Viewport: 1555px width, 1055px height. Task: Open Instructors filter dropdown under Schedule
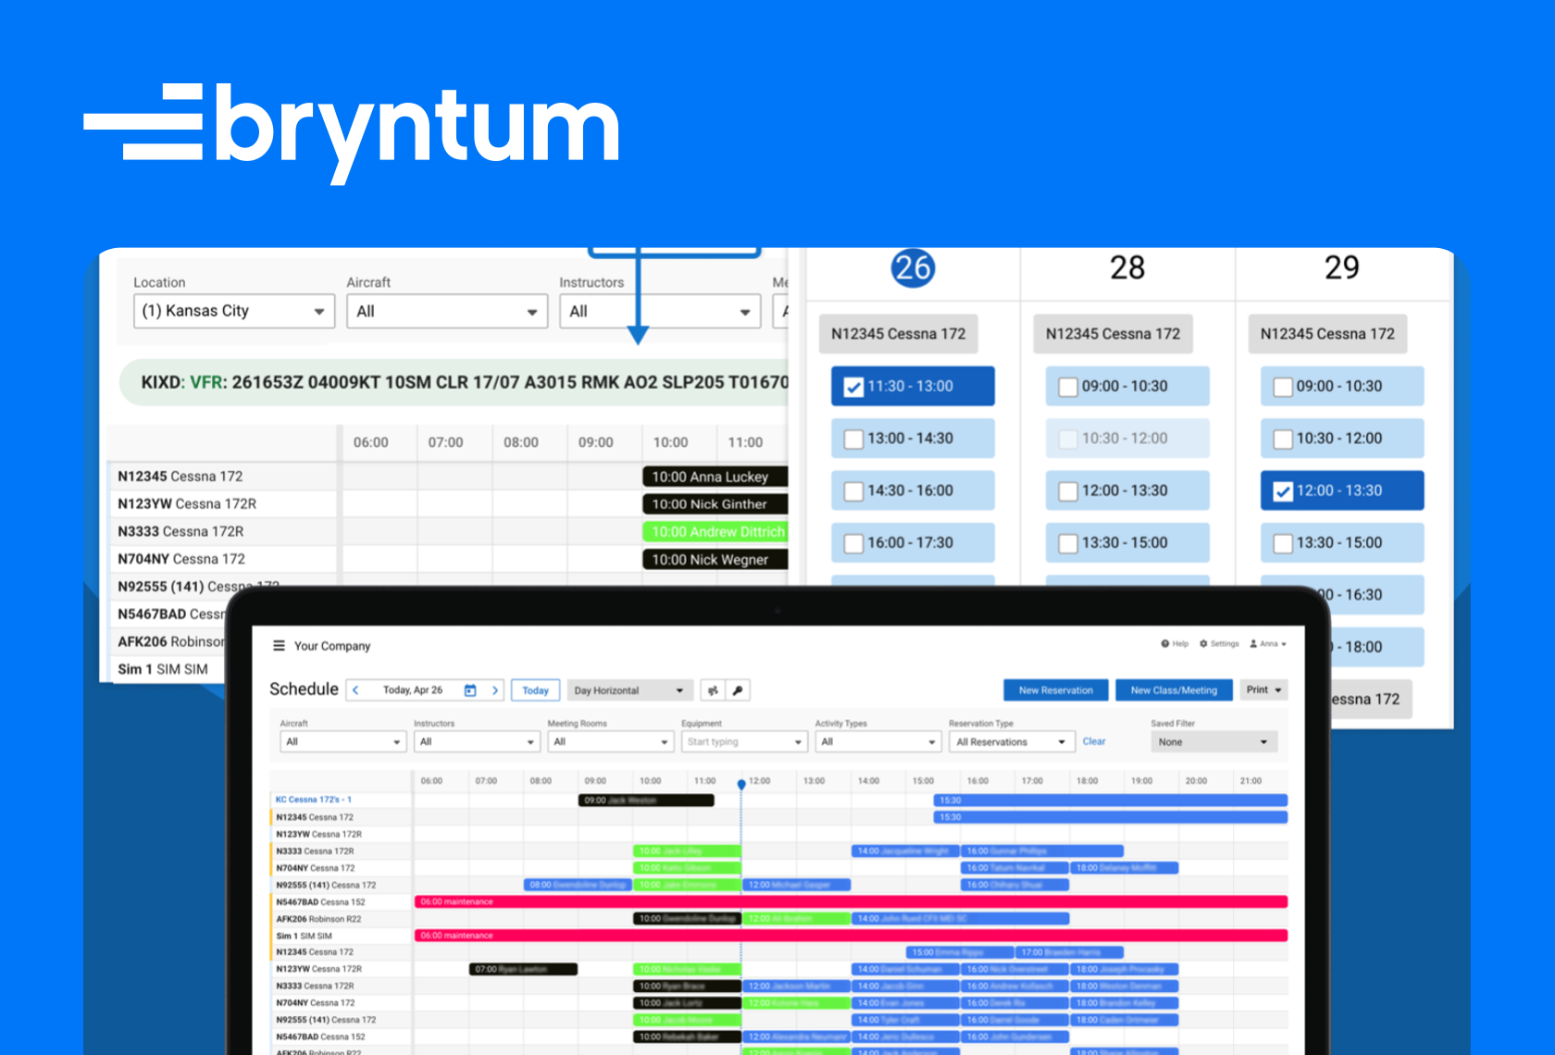[477, 741]
